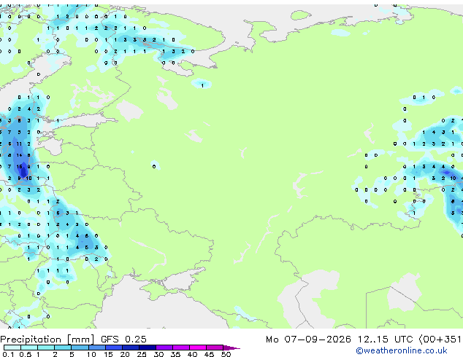Screen dimensions: 463x357
Task: Click the legend number 50 label
Action: click(x=226, y=354)
